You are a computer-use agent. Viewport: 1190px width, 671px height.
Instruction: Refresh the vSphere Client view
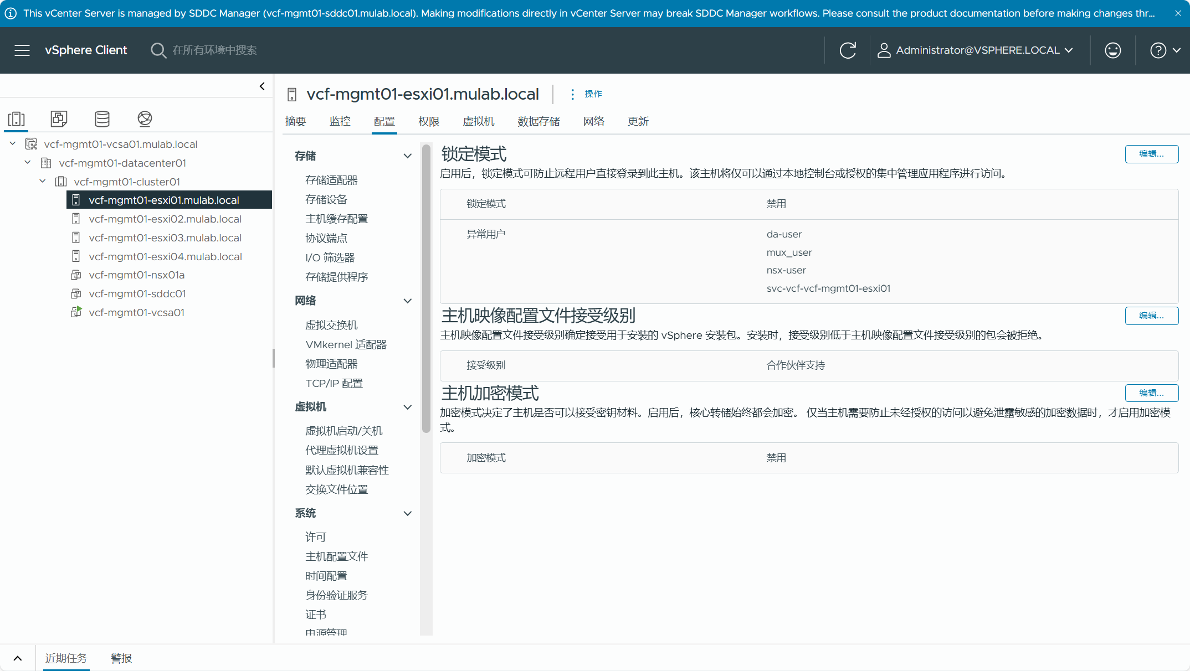point(848,50)
